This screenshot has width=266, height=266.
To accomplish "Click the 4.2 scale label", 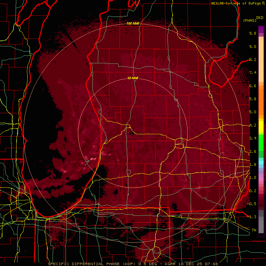I will point(253,125).
